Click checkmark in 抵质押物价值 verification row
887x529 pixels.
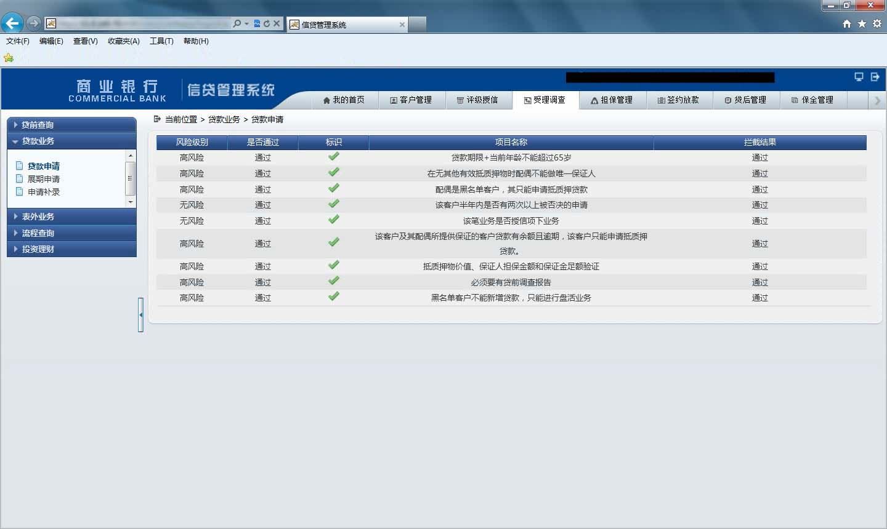click(x=334, y=264)
